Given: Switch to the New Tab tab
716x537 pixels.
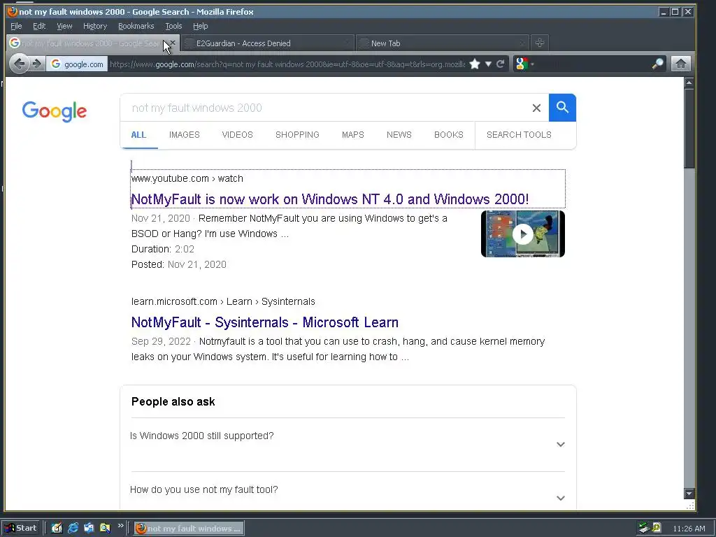Looking at the screenshot, I should pos(442,43).
